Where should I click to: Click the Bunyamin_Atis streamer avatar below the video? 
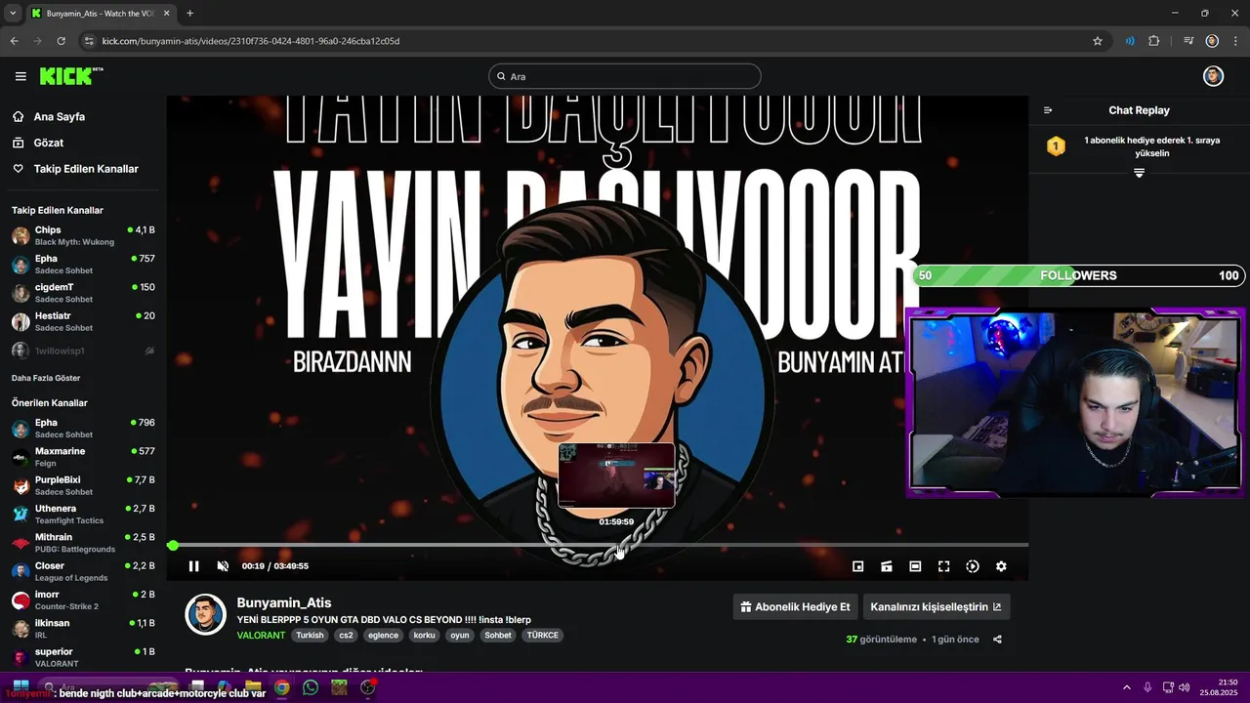(206, 614)
